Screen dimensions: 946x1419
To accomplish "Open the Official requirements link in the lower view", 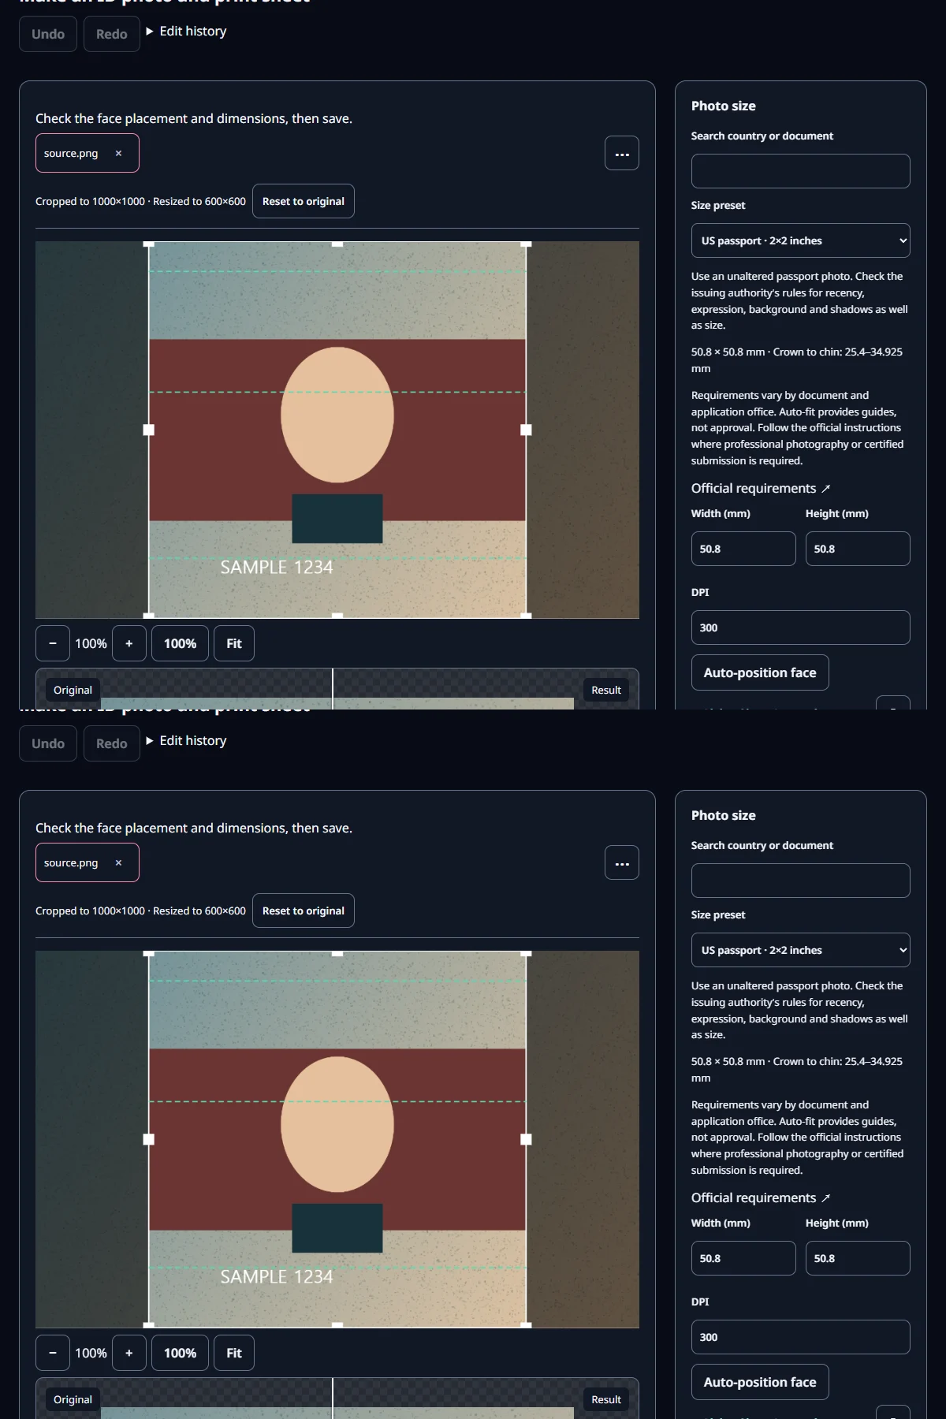I will (761, 1197).
